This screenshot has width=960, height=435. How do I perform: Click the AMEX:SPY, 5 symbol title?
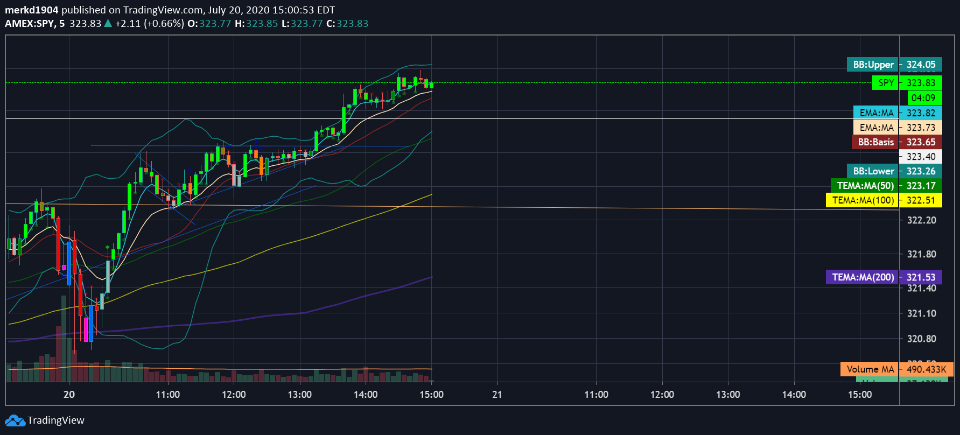(35, 24)
